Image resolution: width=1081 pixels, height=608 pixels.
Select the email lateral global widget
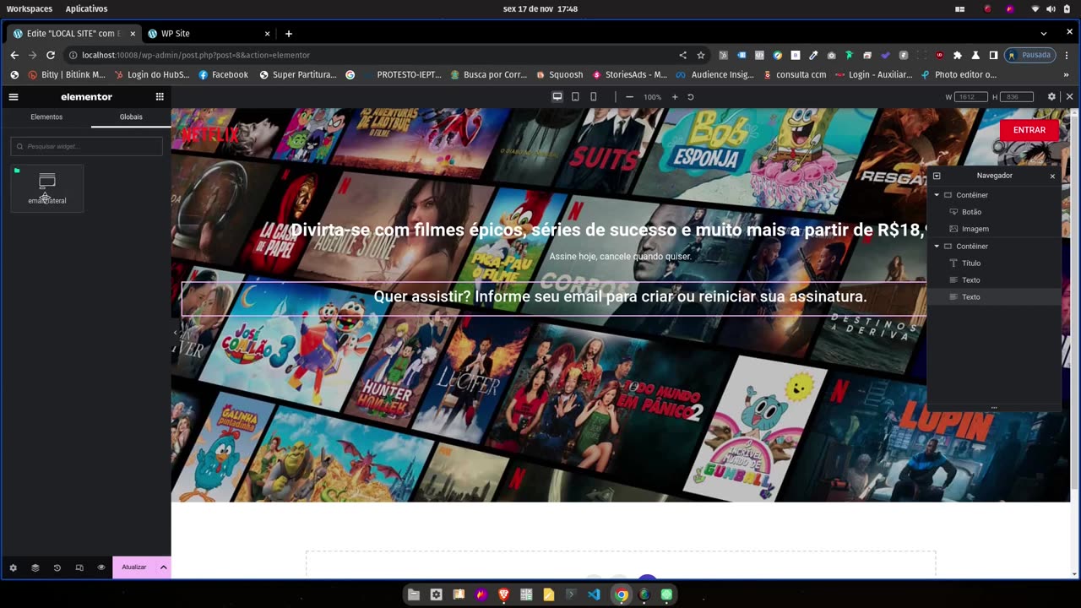[47, 188]
